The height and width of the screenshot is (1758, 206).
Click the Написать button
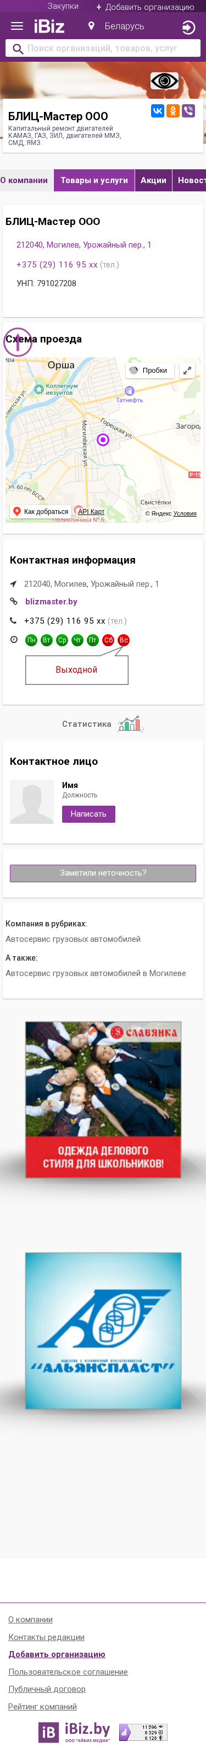pyautogui.click(x=88, y=814)
